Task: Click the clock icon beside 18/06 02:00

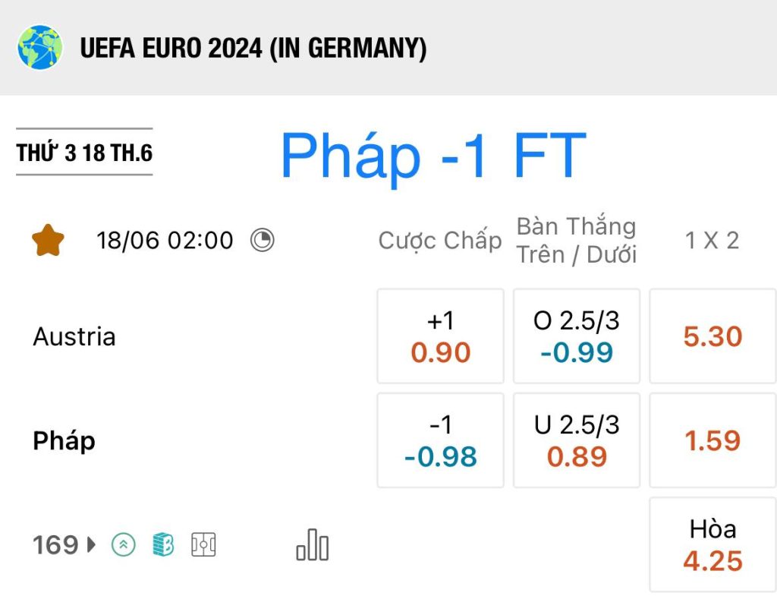Action: (x=262, y=241)
